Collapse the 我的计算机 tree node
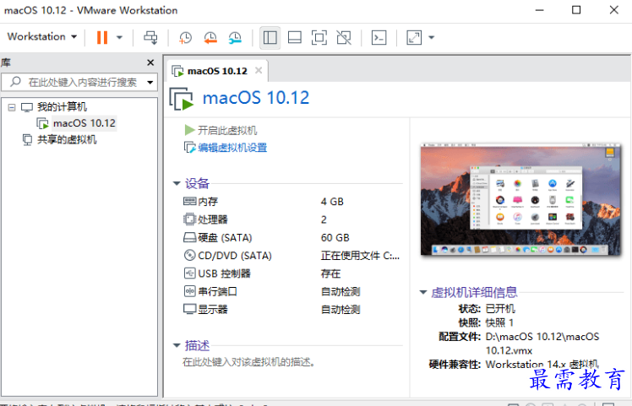 [12, 107]
